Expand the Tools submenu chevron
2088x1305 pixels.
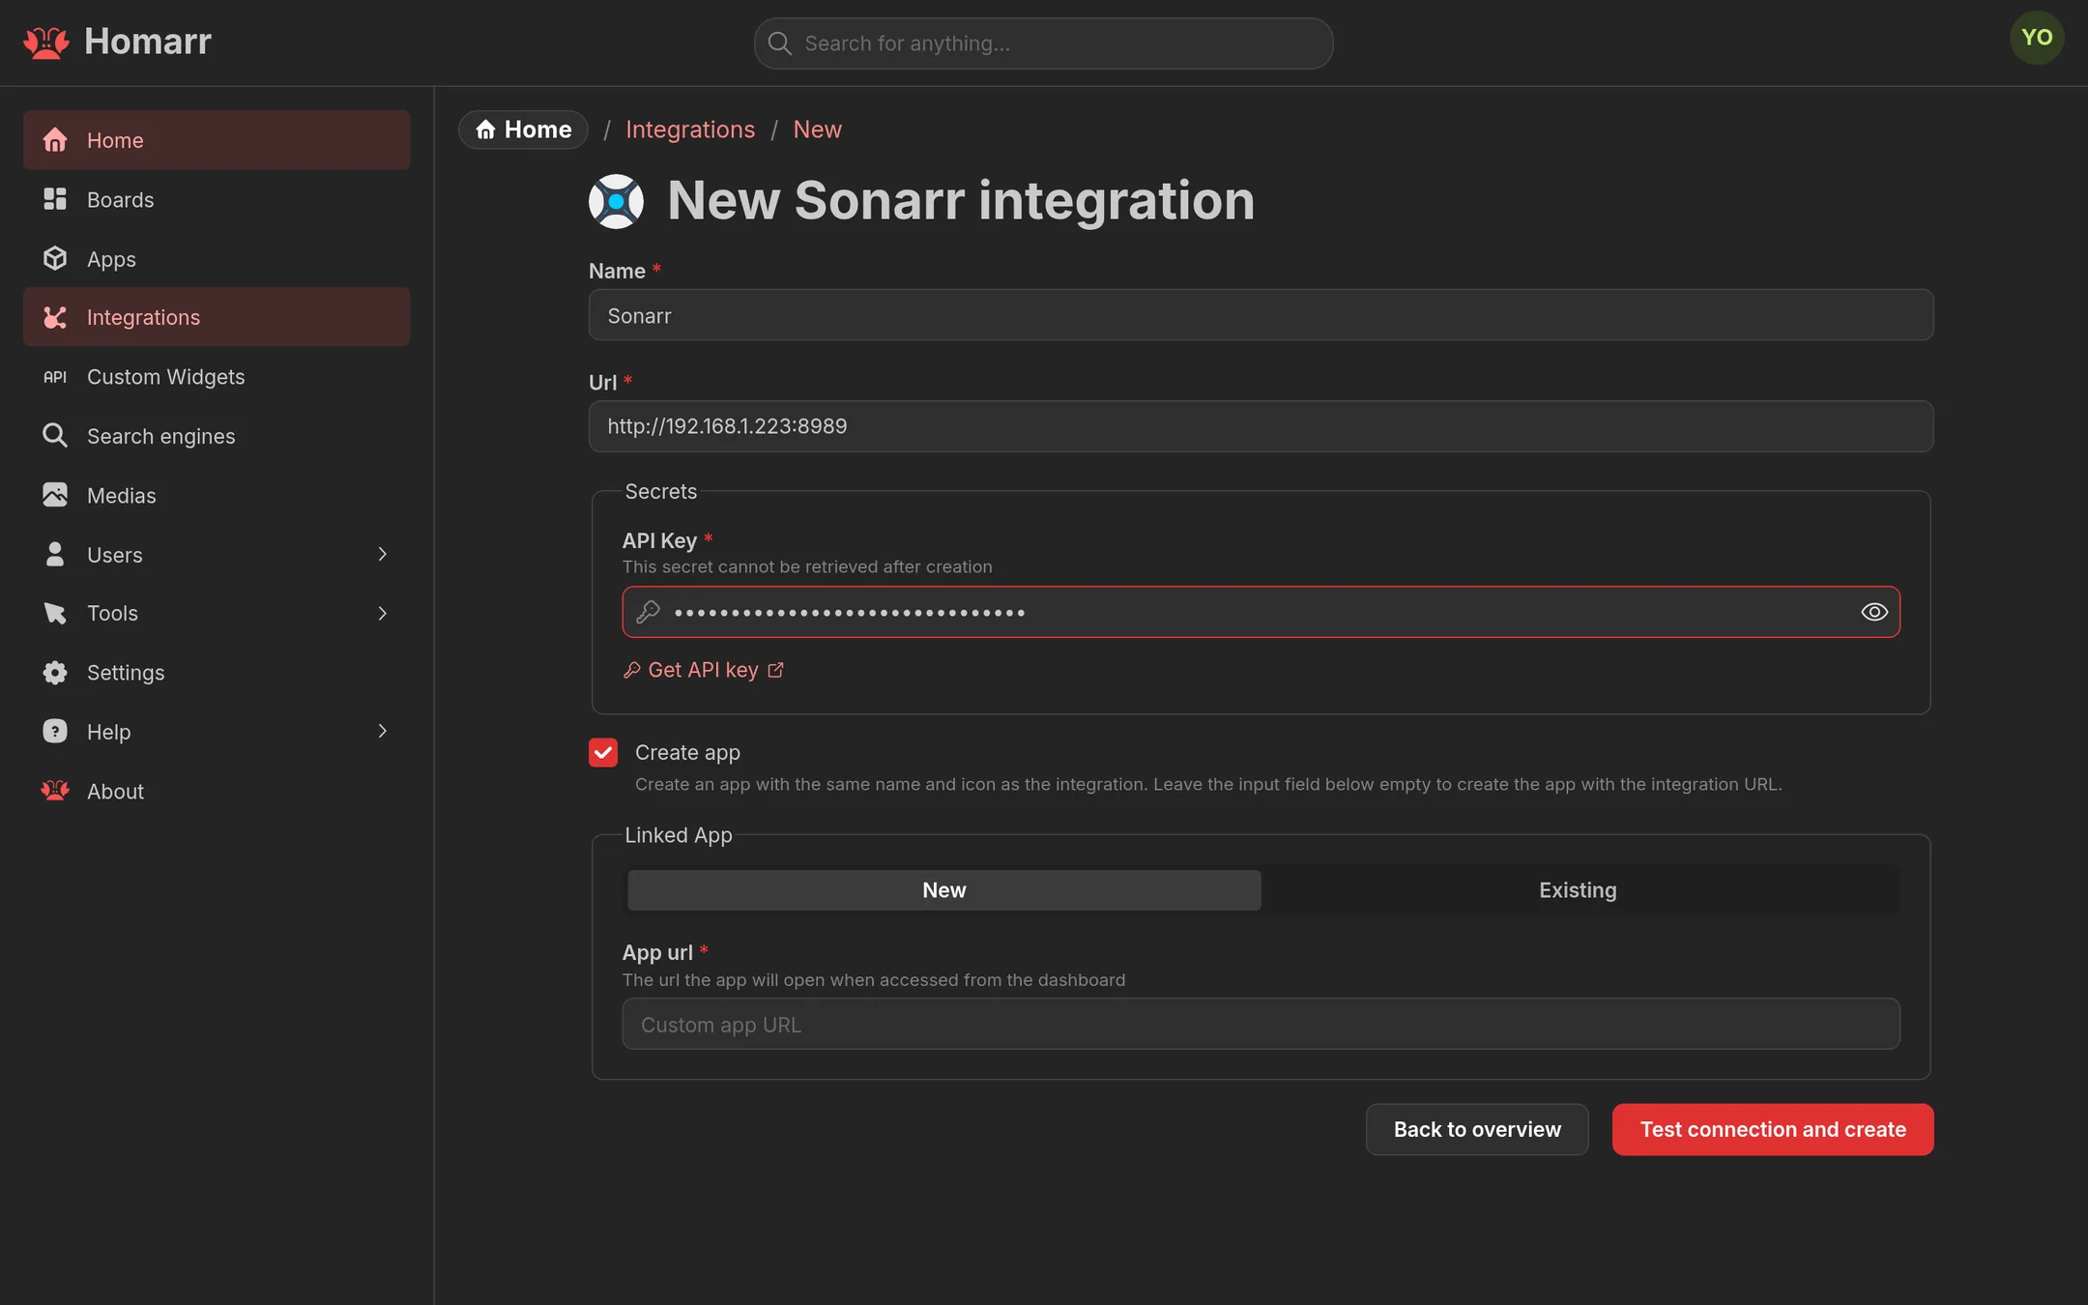pyautogui.click(x=383, y=613)
